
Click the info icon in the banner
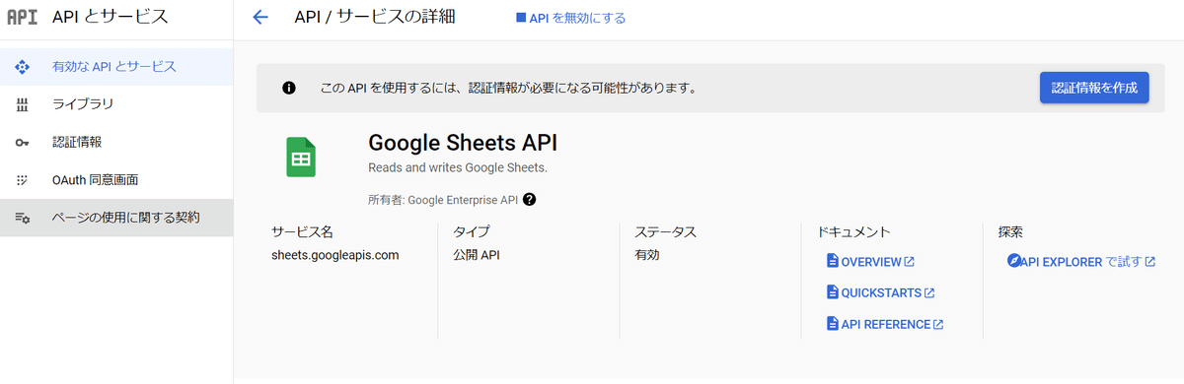point(288,88)
